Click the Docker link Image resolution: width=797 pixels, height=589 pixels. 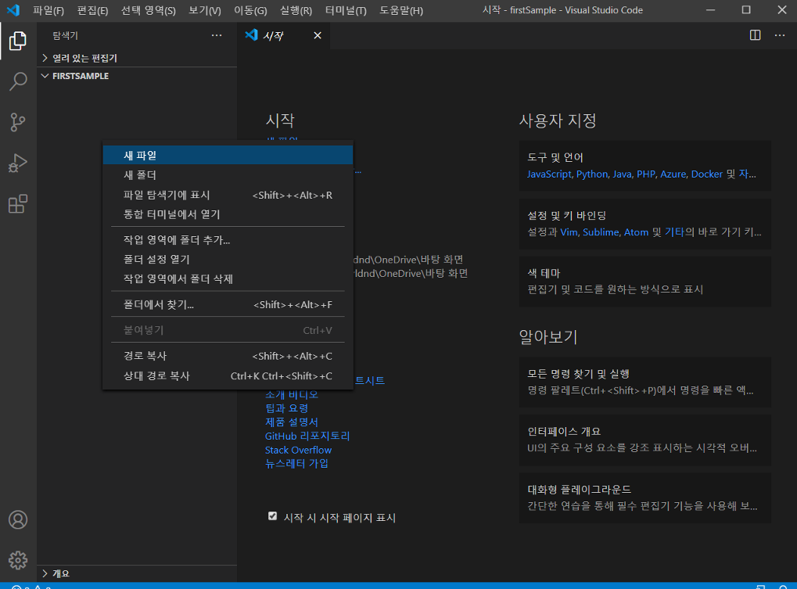coord(706,174)
